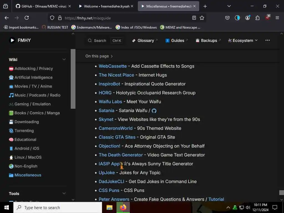Open Educational wiki page
Screen dimensions: 284x213
click(23, 140)
